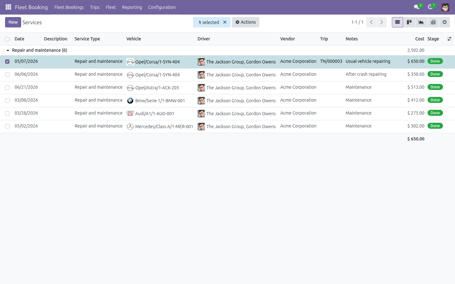The height and width of the screenshot is (284, 455).
Task: Open optional columns settings icon
Action: click(x=449, y=39)
